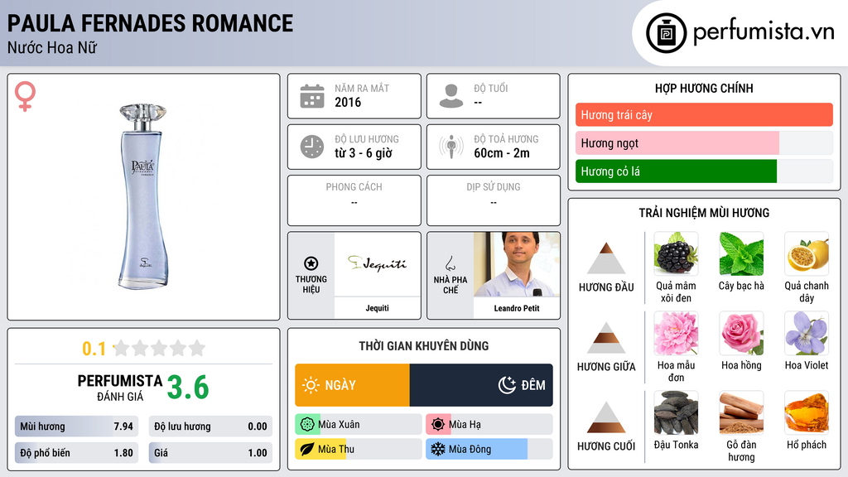Screen dimensions: 848x477
Task: Click the Gỗ đàn hương sandalwood image
Action: (x=741, y=412)
